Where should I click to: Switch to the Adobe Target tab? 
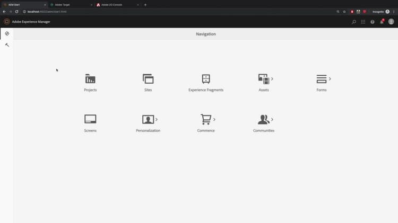[x=71, y=5]
